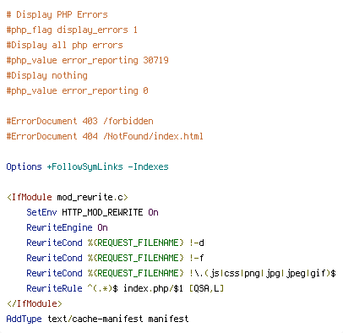The image size is (343, 333).
Task: Click "HTTP_MOD_REWRITE" variable name
Action: (x=102, y=212)
